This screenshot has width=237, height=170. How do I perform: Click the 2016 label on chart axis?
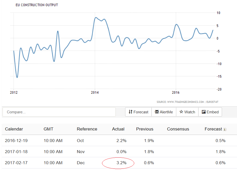[x=175, y=92]
